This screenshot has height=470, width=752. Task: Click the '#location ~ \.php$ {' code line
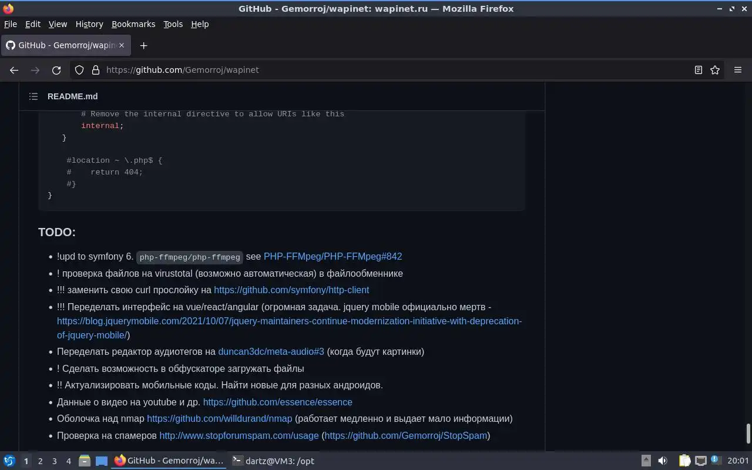pyautogui.click(x=115, y=160)
